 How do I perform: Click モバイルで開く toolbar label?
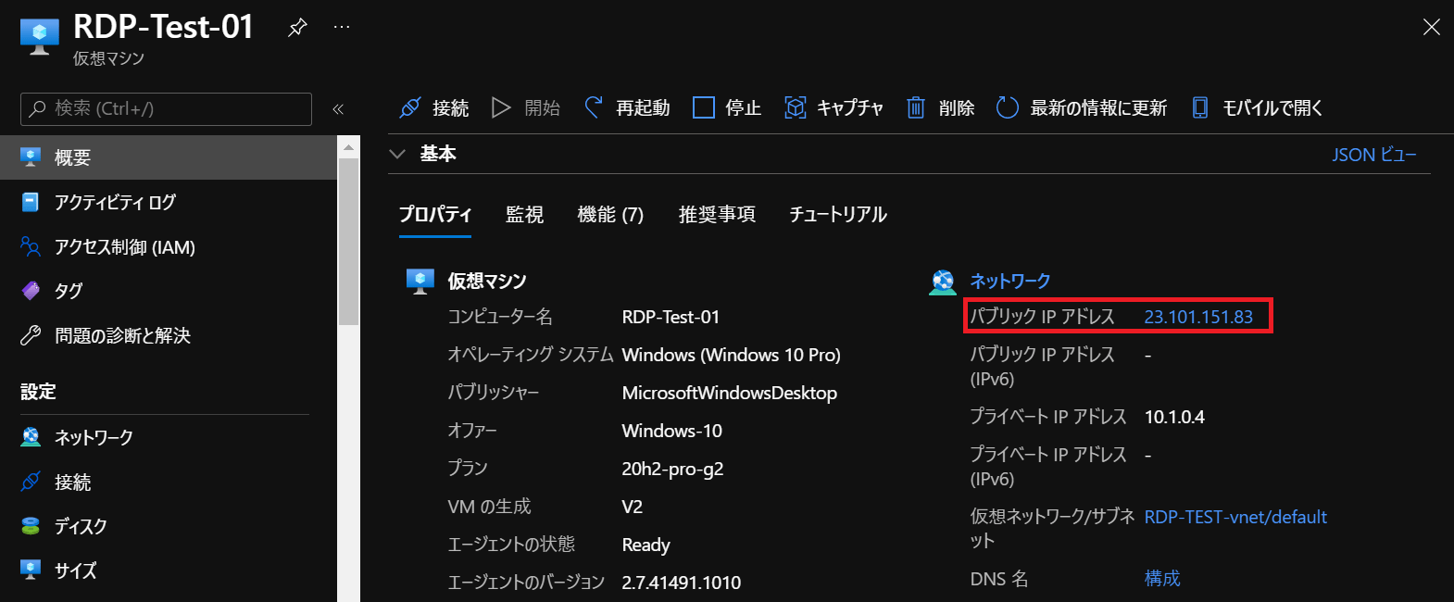[1272, 108]
